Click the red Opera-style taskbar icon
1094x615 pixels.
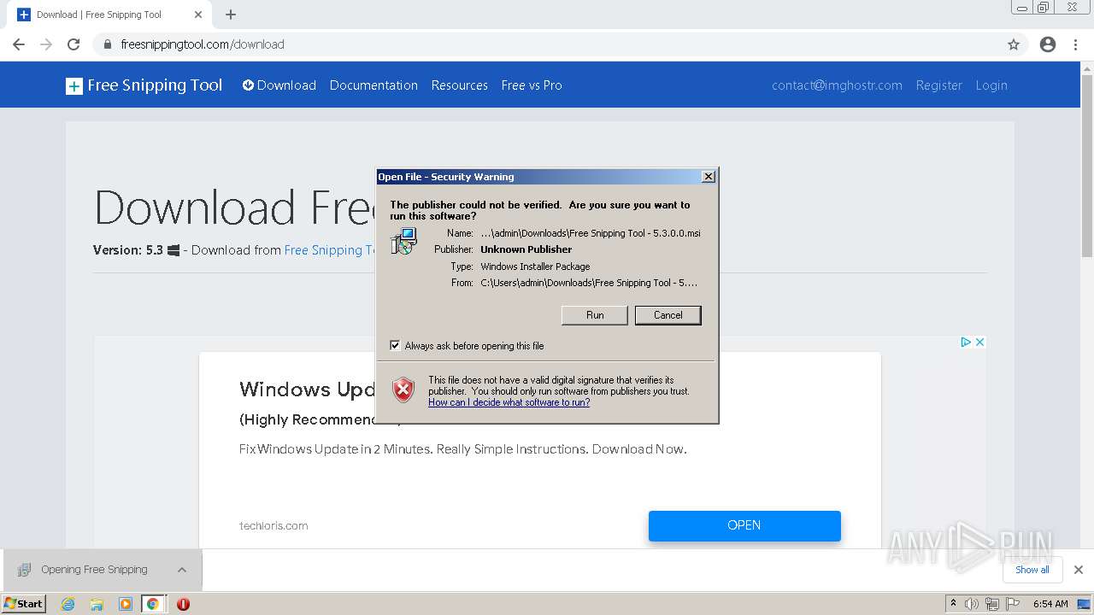click(x=183, y=604)
